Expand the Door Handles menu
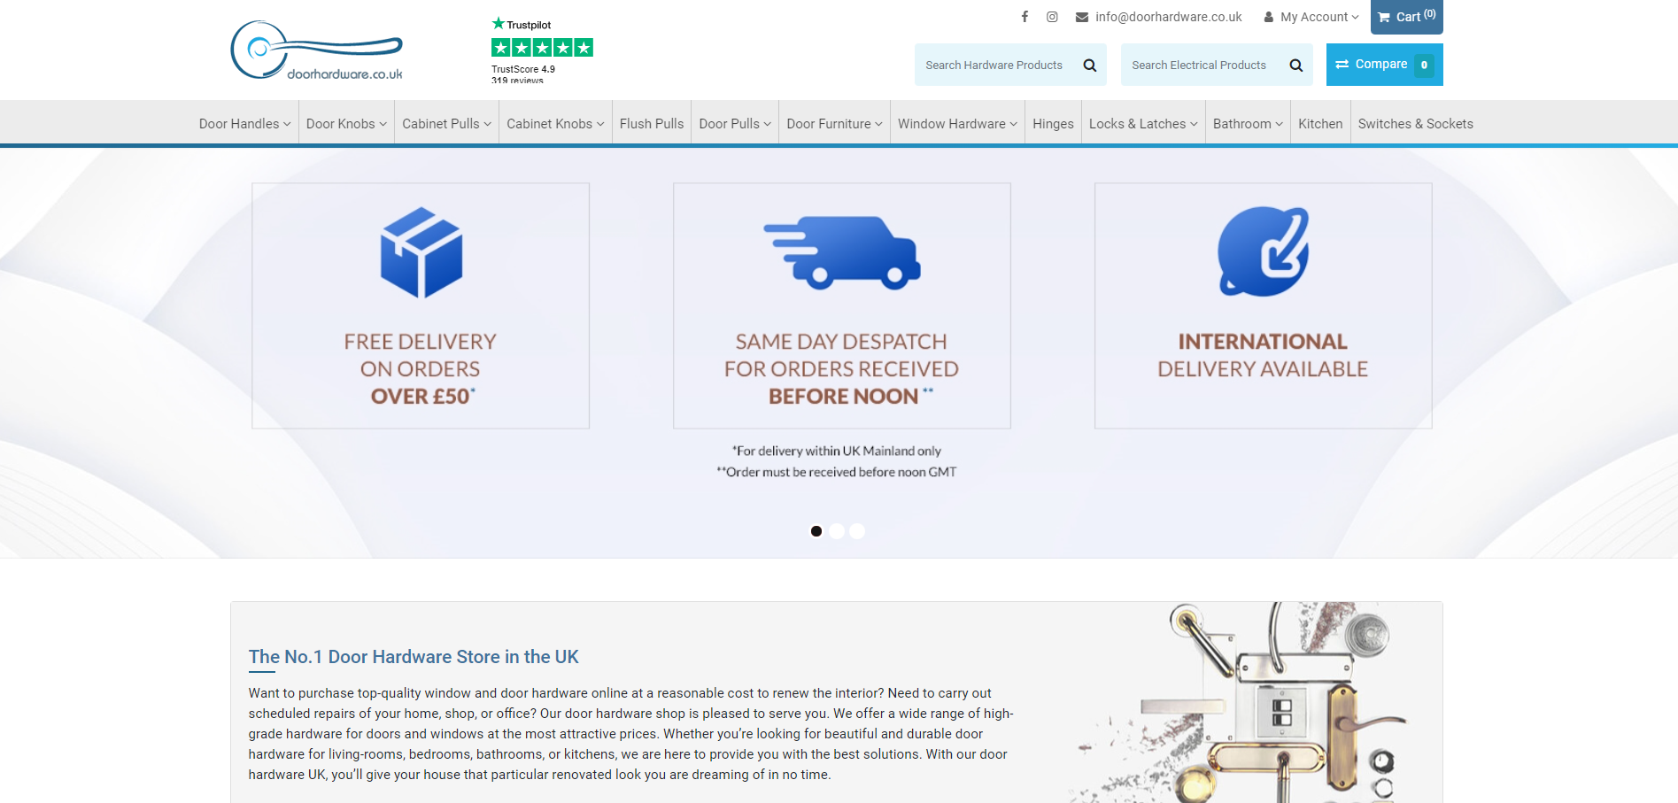1678x803 pixels. 244,124
